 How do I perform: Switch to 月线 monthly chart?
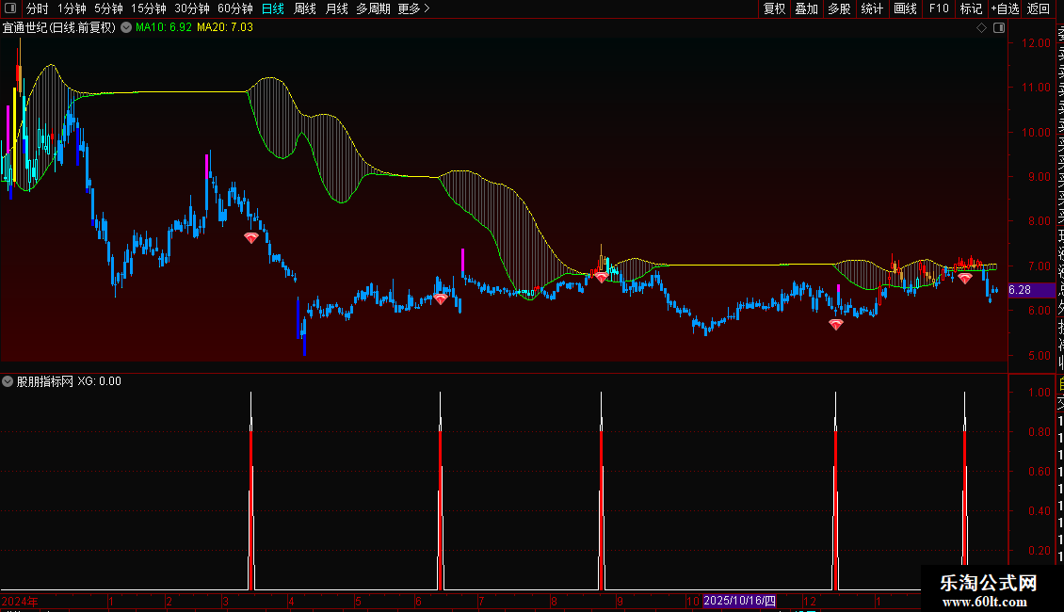336,8
